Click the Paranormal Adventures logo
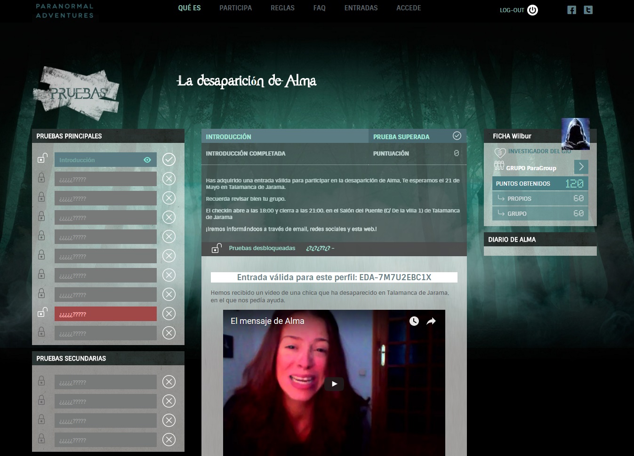This screenshot has width=634, height=456. point(65,11)
